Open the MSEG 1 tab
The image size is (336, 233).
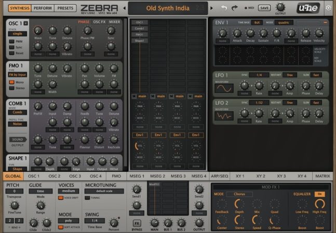tap(137, 176)
